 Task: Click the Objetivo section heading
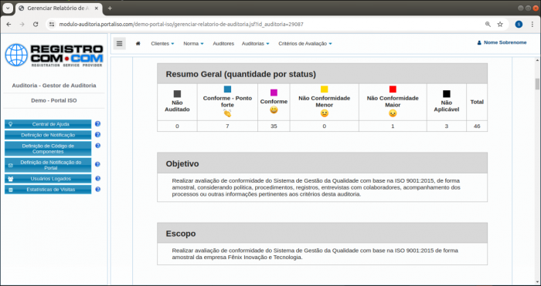tap(182, 164)
